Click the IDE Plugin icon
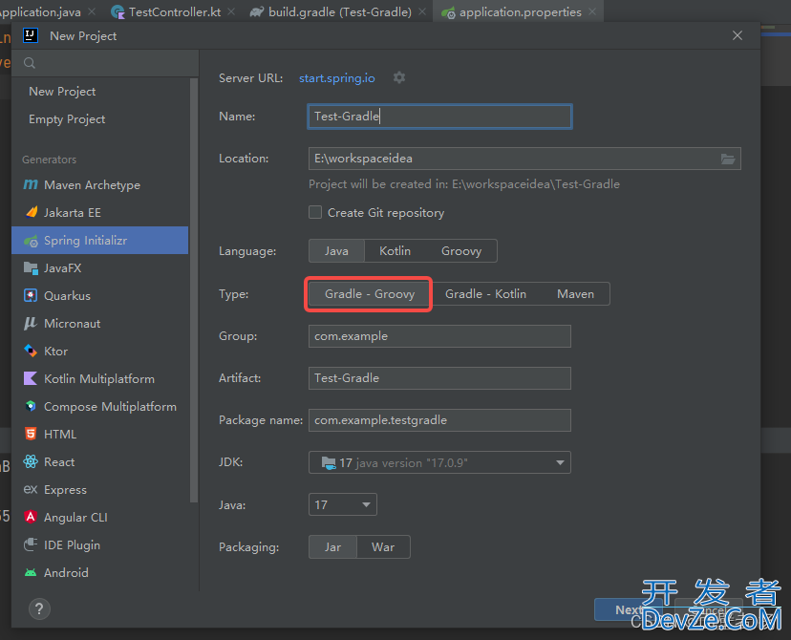This screenshot has width=791, height=640. (31, 544)
